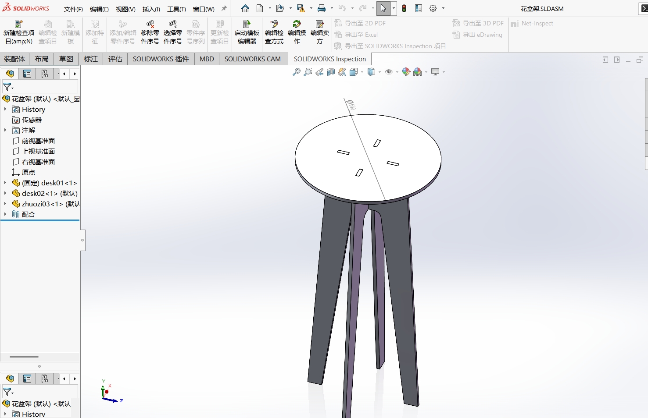Open dropdown arrow next to New icon
The image size is (648, 418).
[270, 8]
